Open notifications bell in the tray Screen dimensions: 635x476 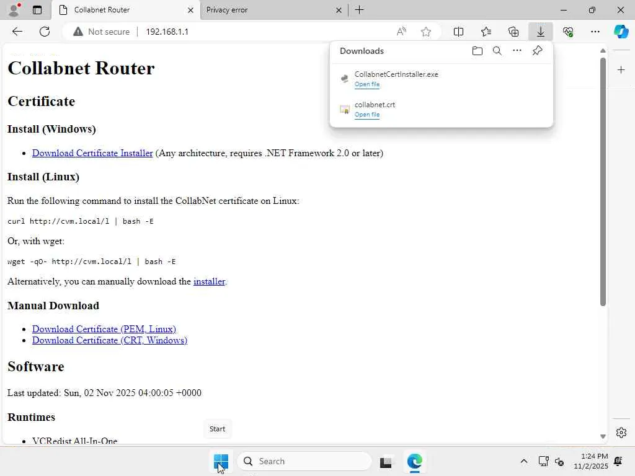pyautogui.click(x=618, y=461)
